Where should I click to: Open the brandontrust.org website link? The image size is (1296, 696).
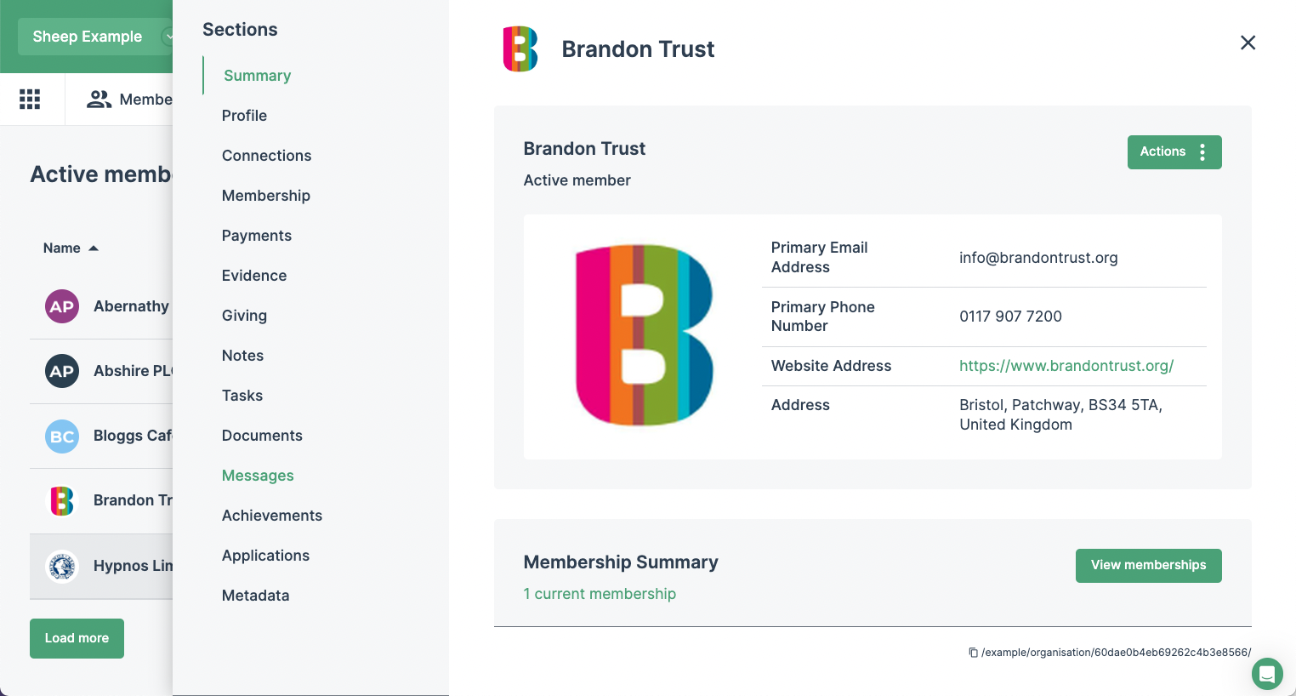[x=1066, y=366]
